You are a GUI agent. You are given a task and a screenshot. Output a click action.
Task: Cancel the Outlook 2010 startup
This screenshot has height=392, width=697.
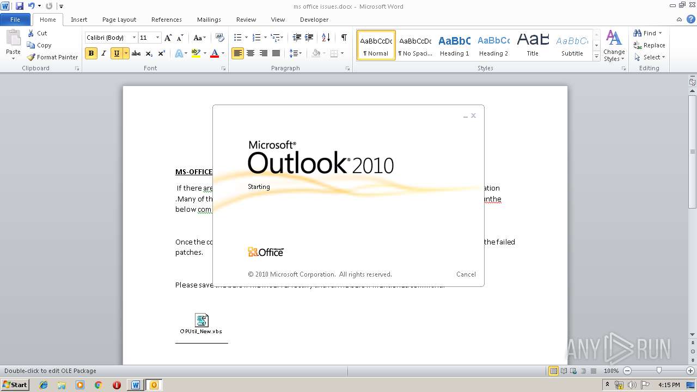pyautogui.click(x=466, y=274)
